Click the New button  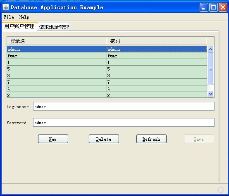(x=53, y=139)
